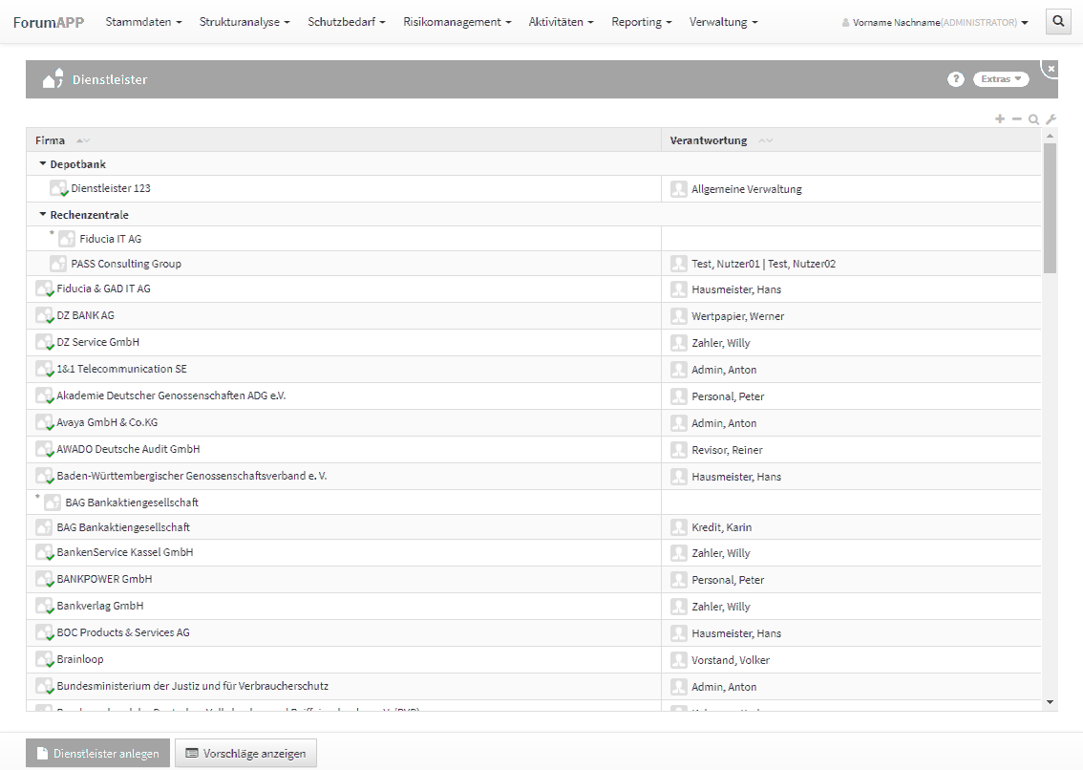This screenshot has height=770, width=1083.
Task: Click the Vorschläge anzeigen button
Action: tap(245, 753)
